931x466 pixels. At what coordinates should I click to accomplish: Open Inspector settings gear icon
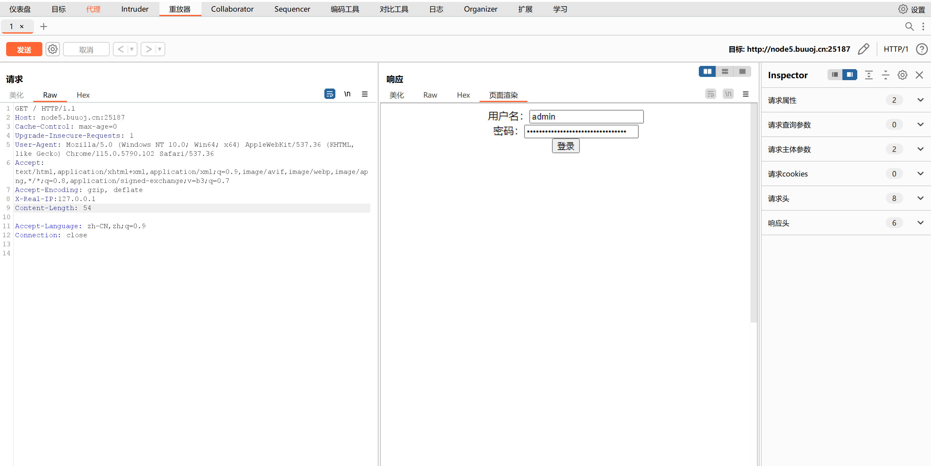(902, 75)
